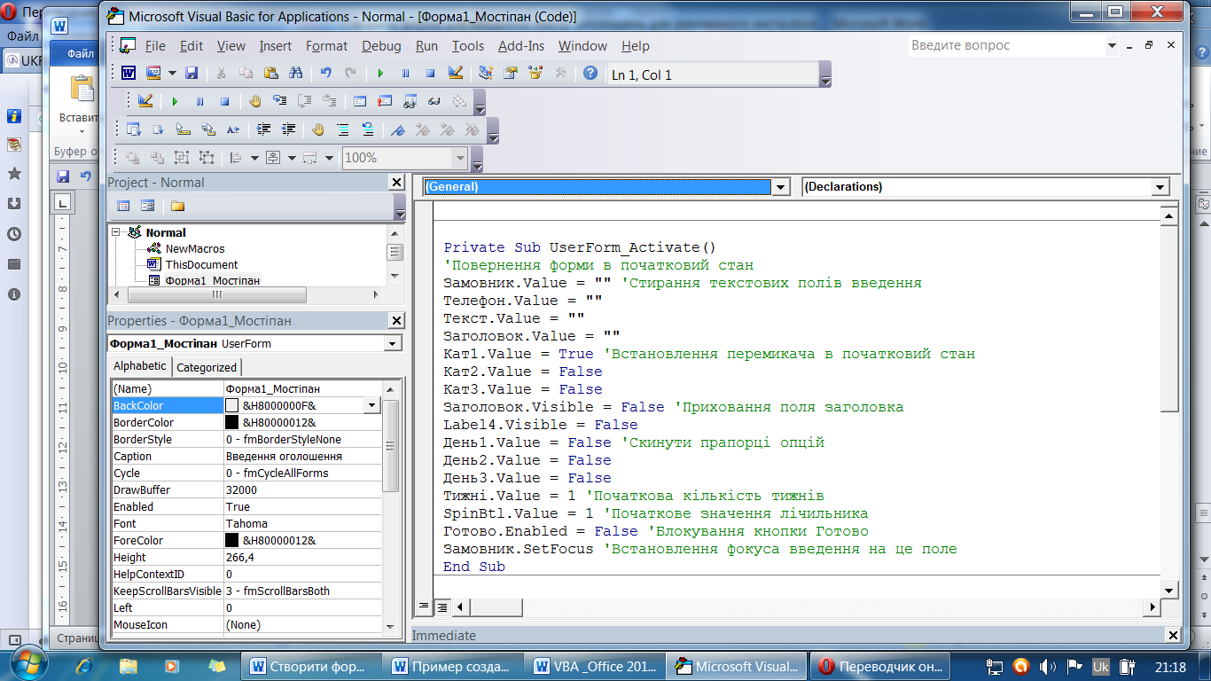This screenshot has width=1211, height=681.
Task: Switch to Переводчик taskbar button
Action: (x=882, y=666)
